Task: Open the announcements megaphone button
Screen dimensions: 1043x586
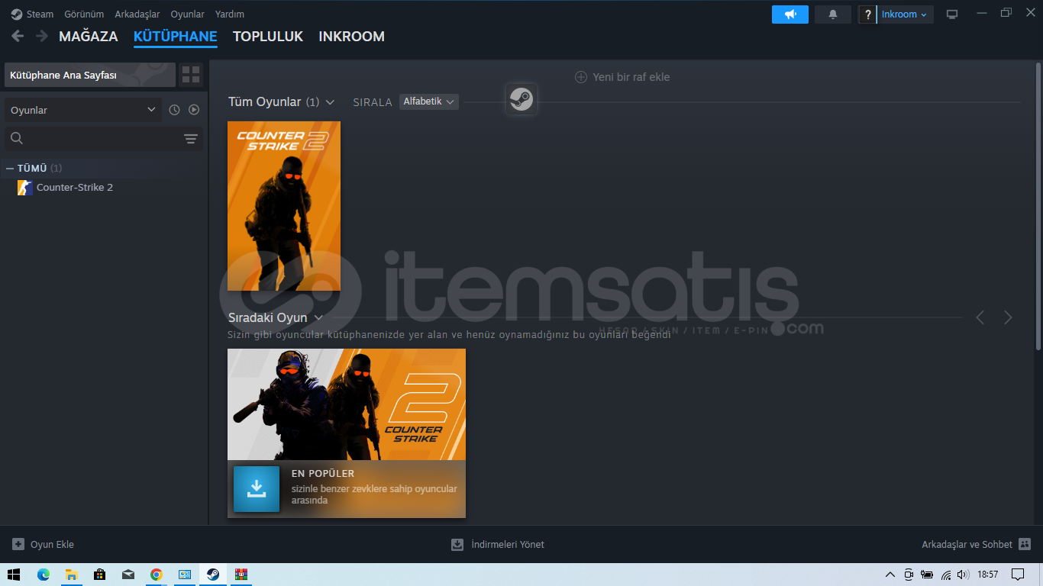Action: [790, 14]
